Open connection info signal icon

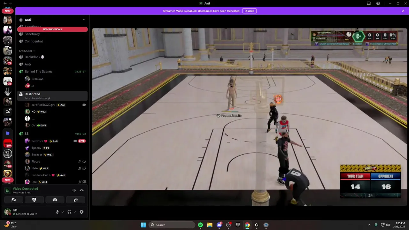pos(8,190)
